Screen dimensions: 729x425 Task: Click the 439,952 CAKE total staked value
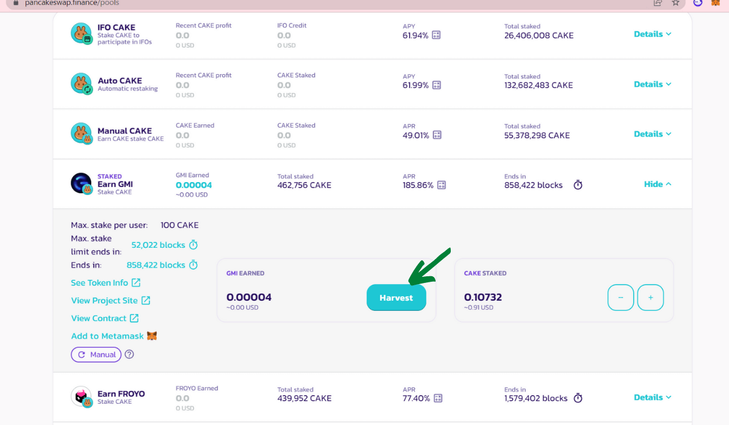[304, 398]
